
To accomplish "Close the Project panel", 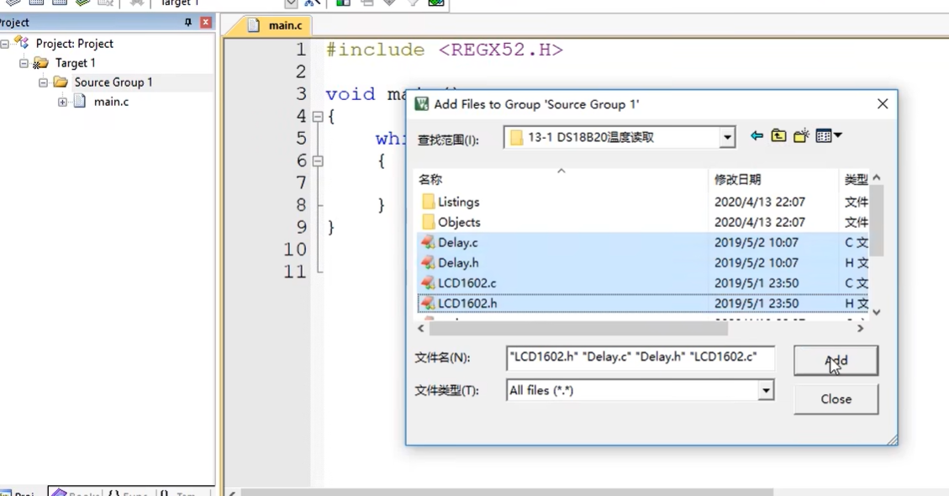I will point(206,23).
